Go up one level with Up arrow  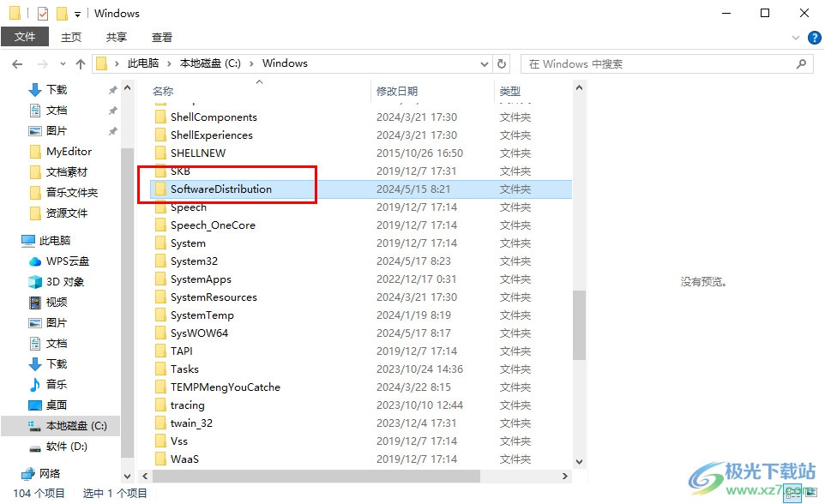[x=81, y=64]
